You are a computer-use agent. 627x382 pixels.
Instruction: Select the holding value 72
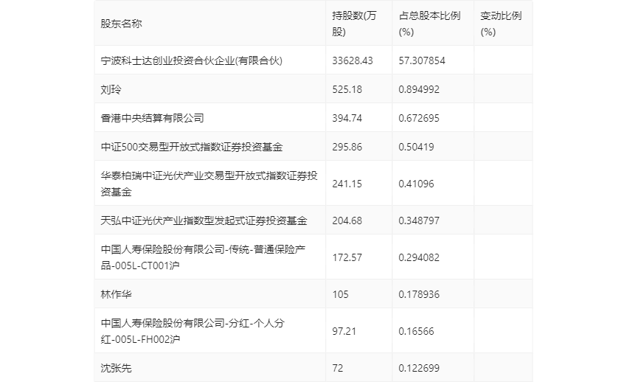click(x=338, y=367)
